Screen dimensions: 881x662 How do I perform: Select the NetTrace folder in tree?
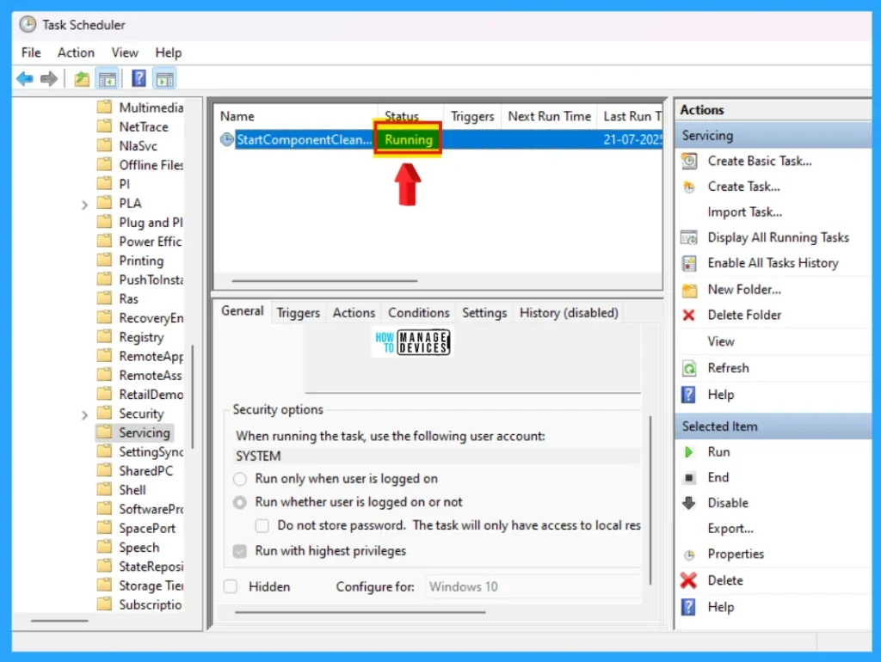[x=144, y=127]
